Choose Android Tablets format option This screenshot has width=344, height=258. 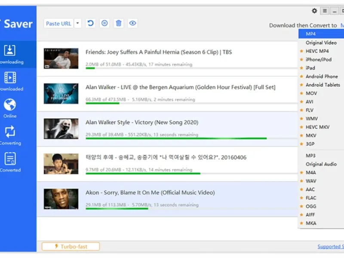tap(321, 85)
